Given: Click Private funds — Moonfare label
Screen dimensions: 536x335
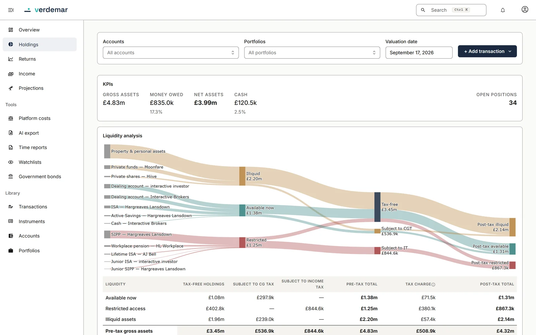Looking at the screenshot, I should [x=137, y=167].
